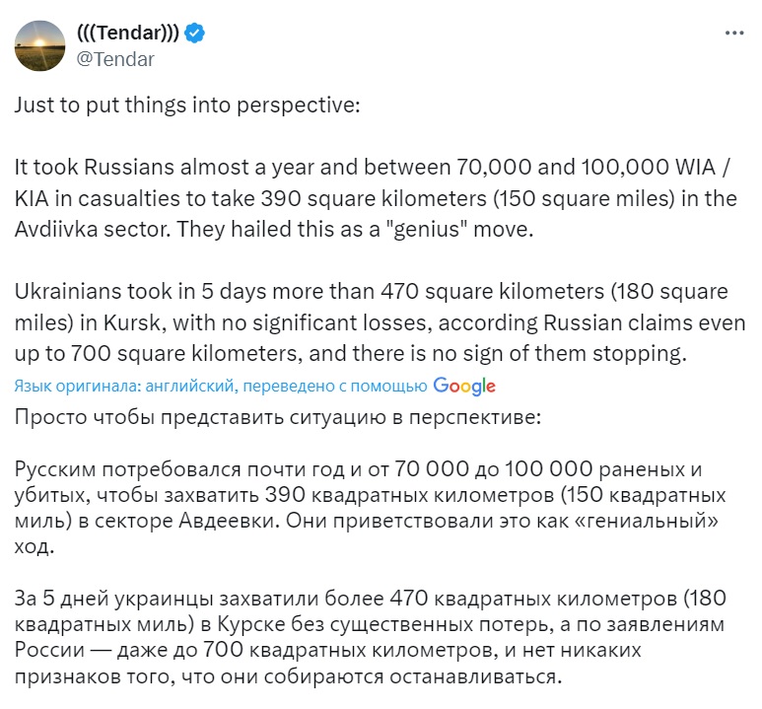Screen dimensions: 762x709
Task: Click the Google logo in translation notice
Action: tap(464, 387)
